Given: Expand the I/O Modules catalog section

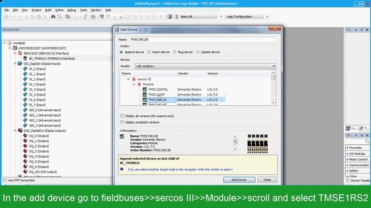Looking at the screenshot, I should [357, 154].
